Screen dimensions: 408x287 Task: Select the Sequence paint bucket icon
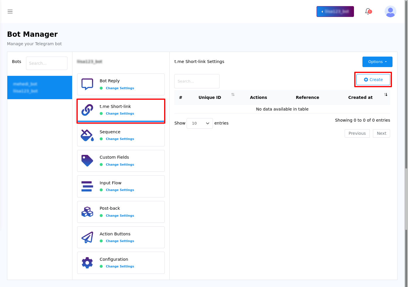(87, 135)
